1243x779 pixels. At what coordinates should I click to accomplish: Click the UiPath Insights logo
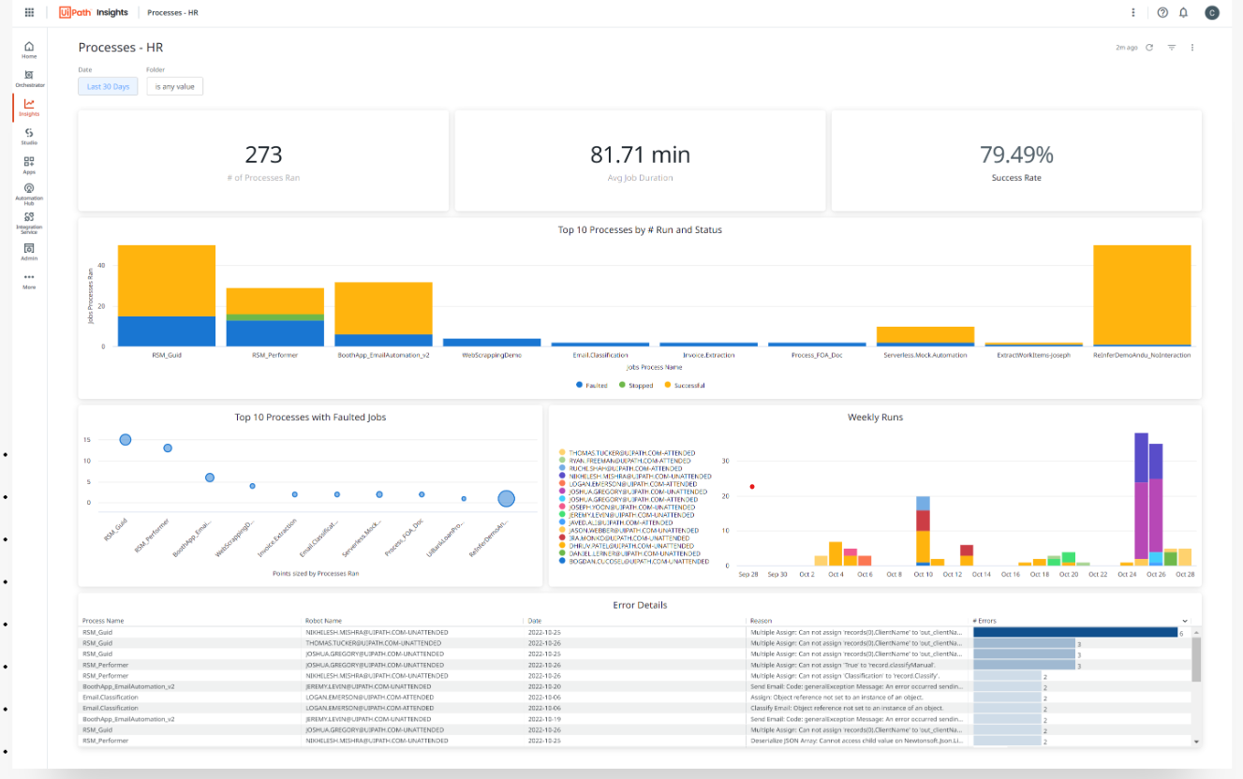tap(93, 12)
